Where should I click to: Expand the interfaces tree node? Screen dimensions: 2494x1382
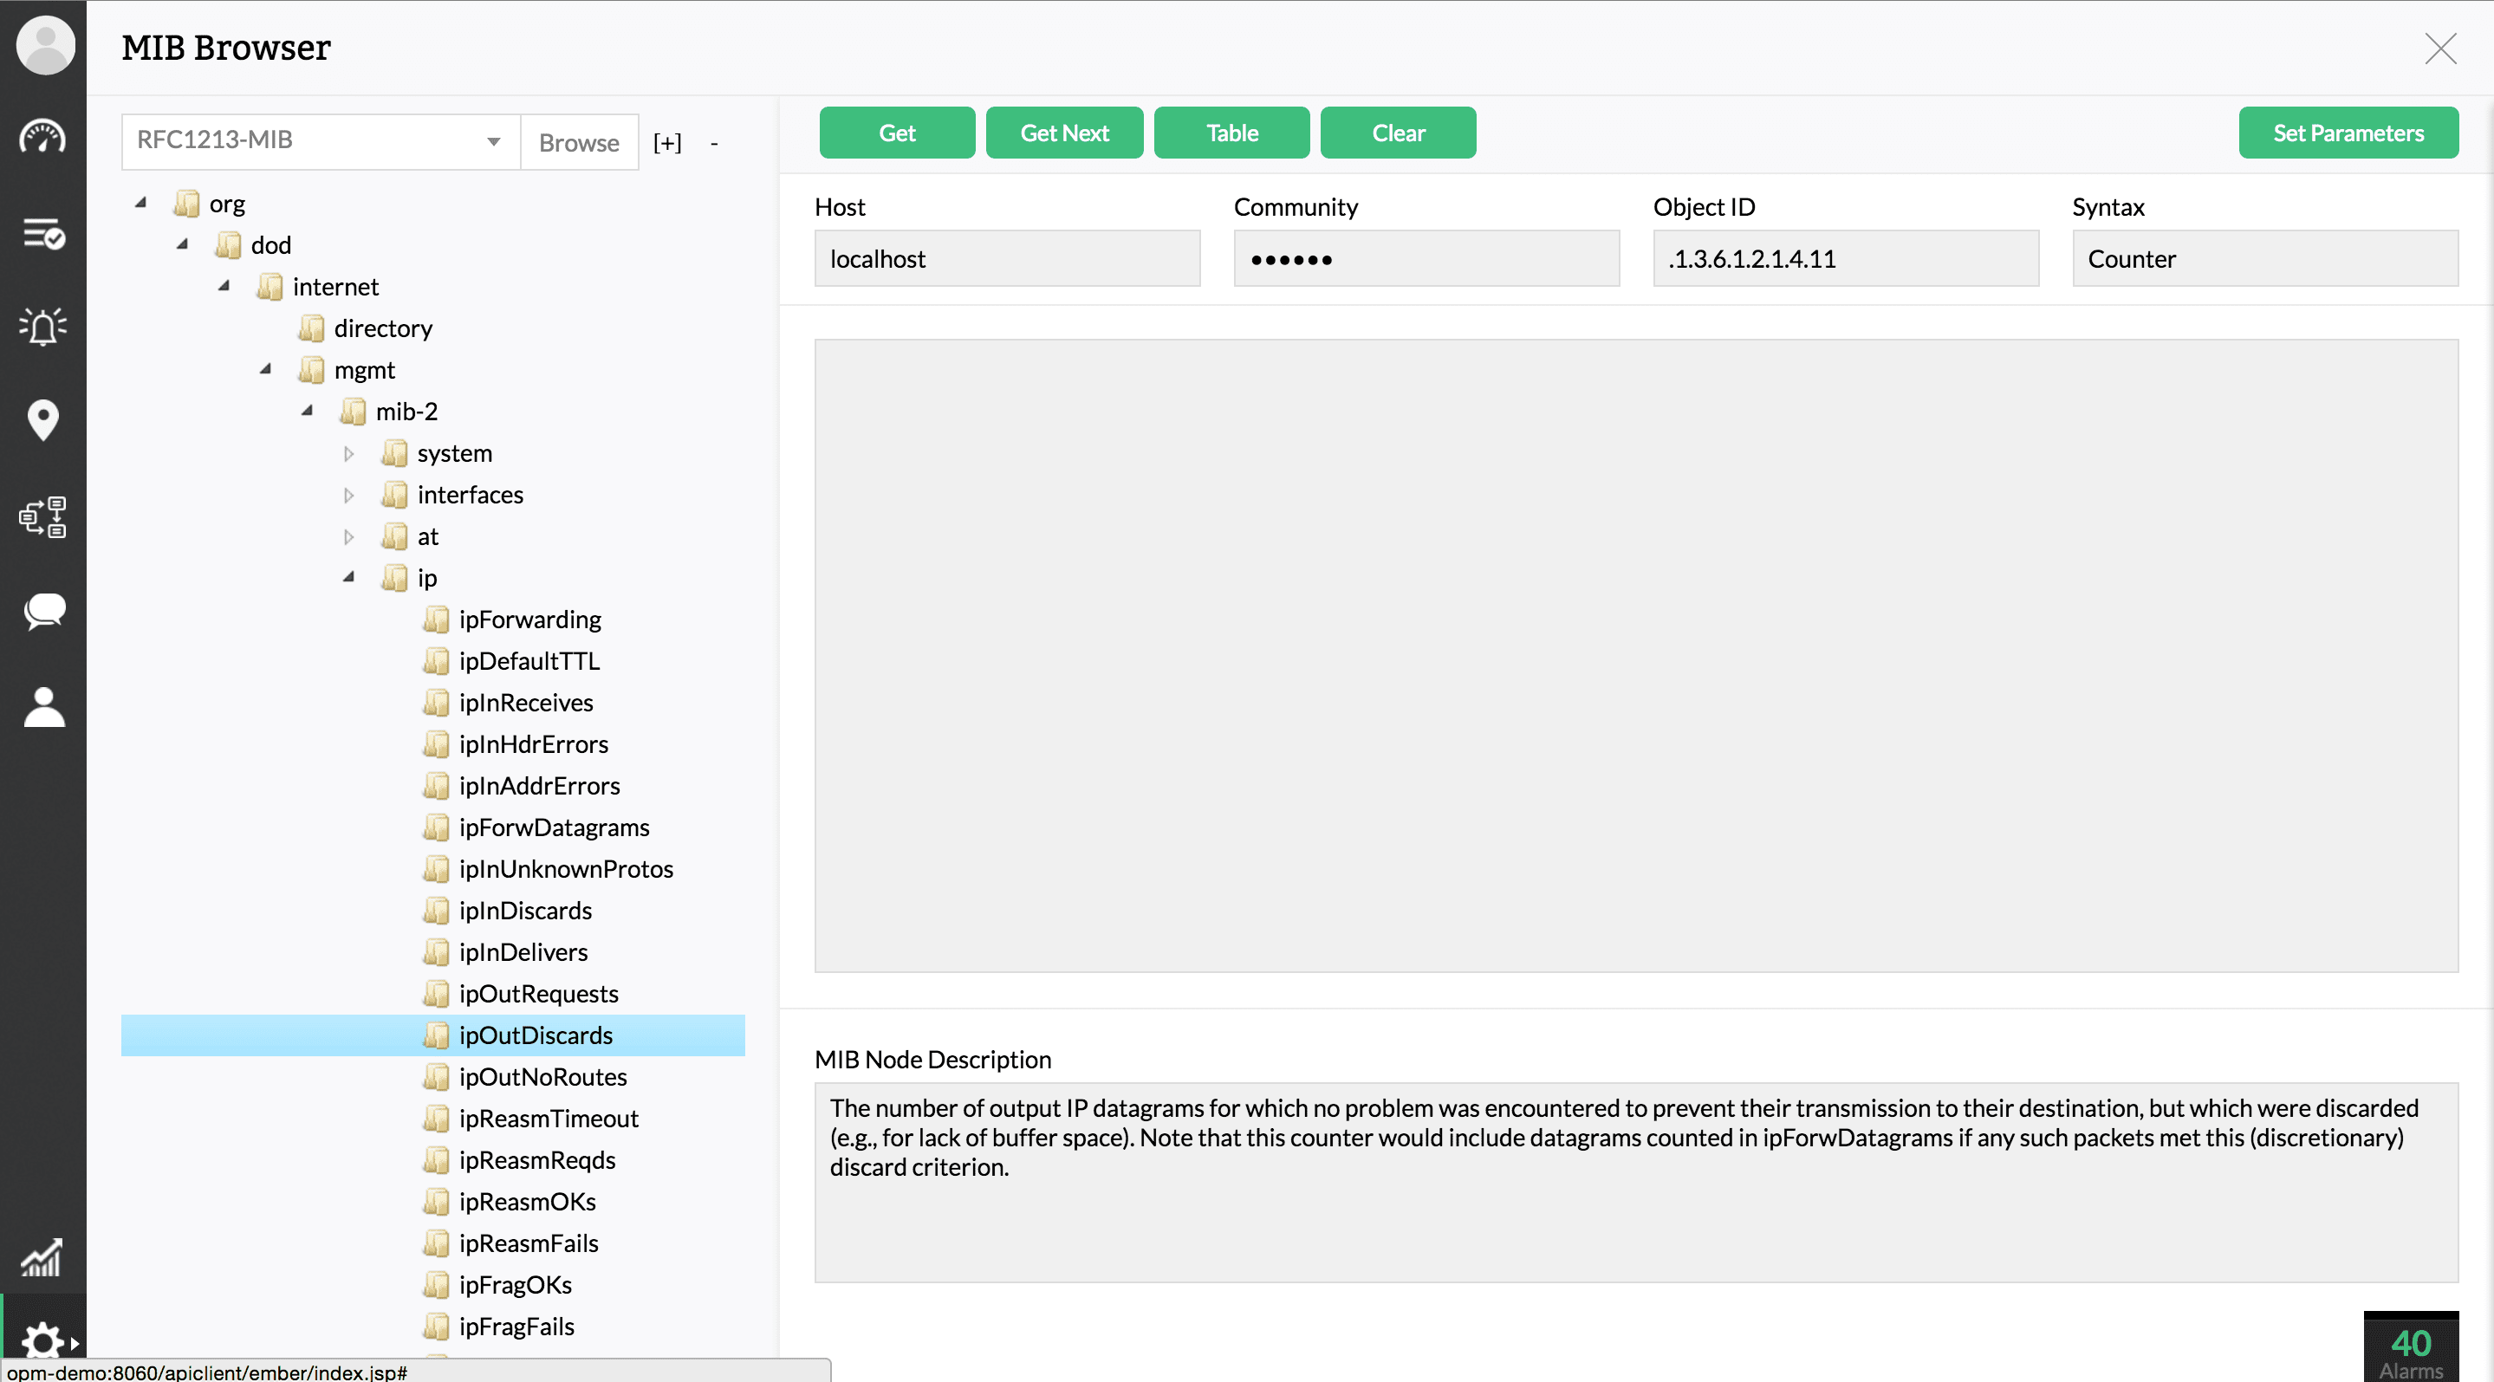(x=348, y=495)
